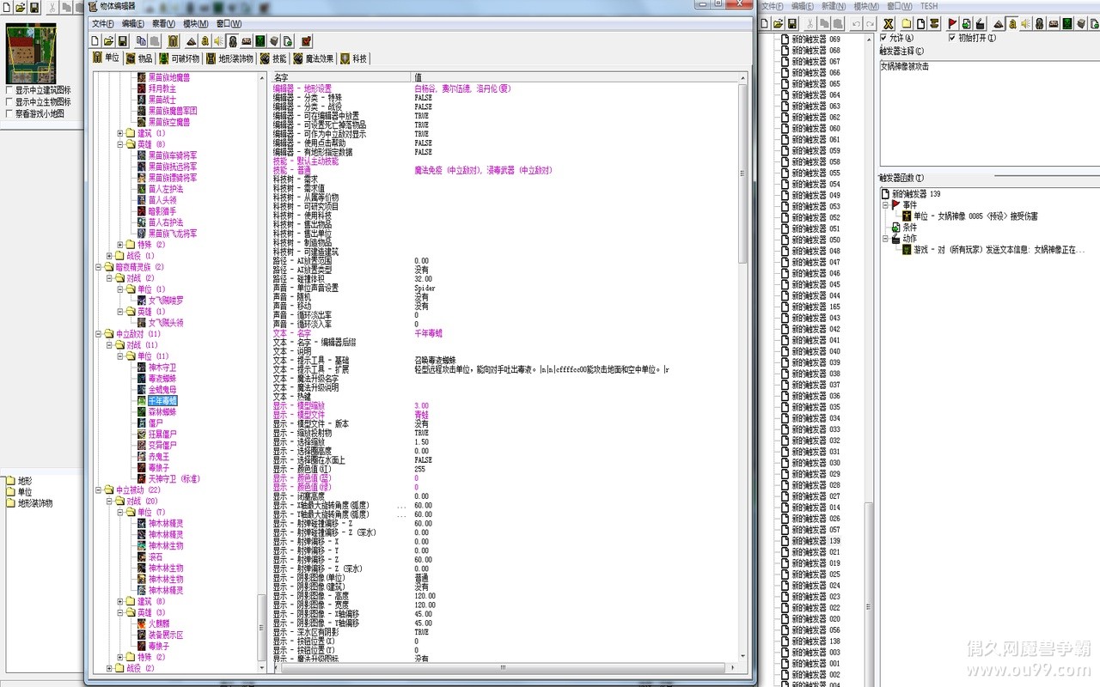Click Save icon in Trigger Editor toolbar
Screen dimensions: 1100x687
point(791,23)
